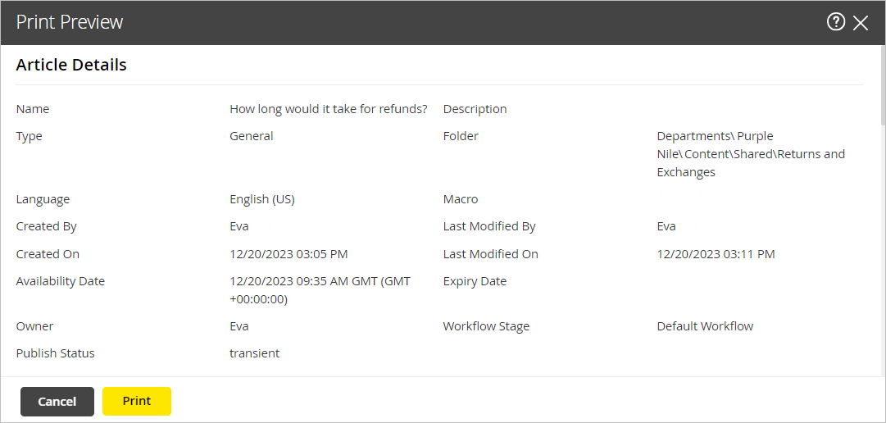Click the Article Details heading
The image size is (886, 423).
tap(71, 65)
